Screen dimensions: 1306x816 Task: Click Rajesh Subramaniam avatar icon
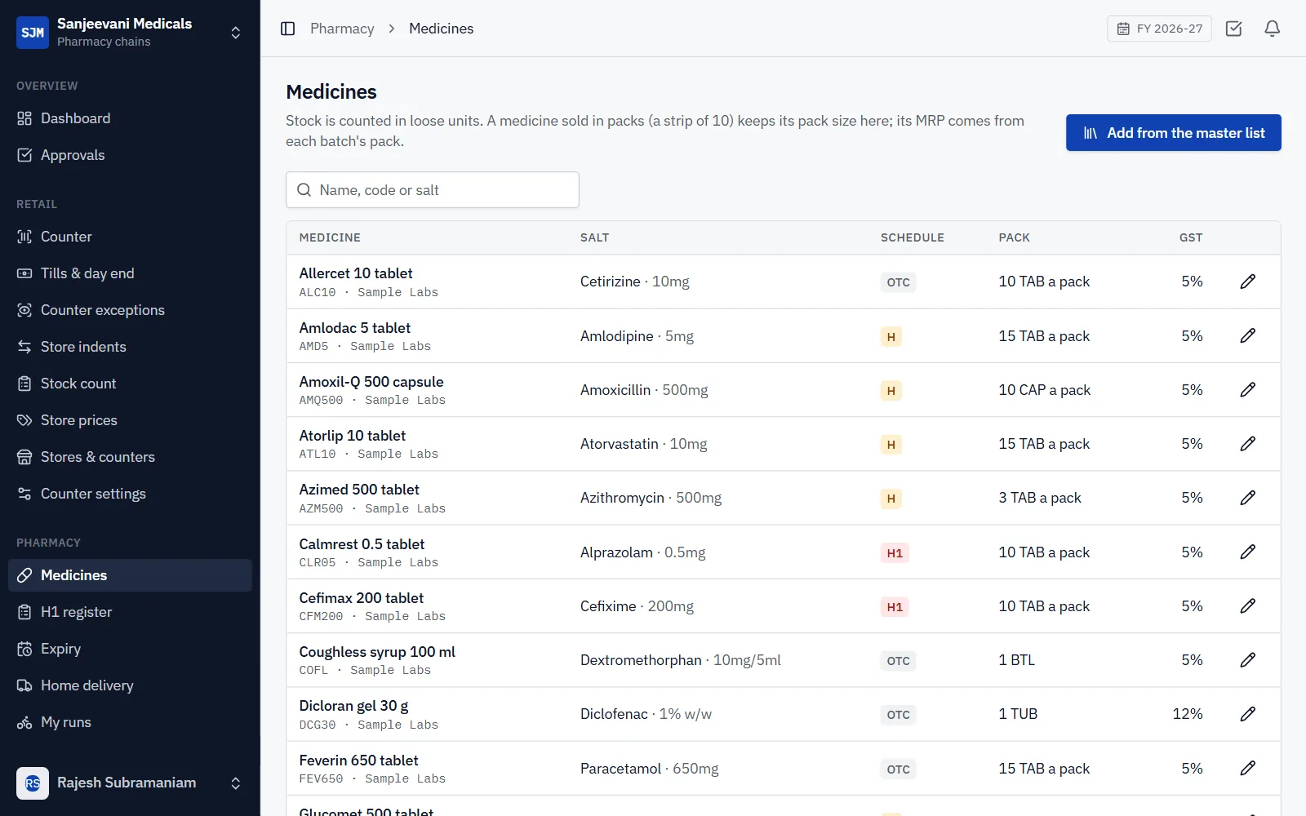33,783
